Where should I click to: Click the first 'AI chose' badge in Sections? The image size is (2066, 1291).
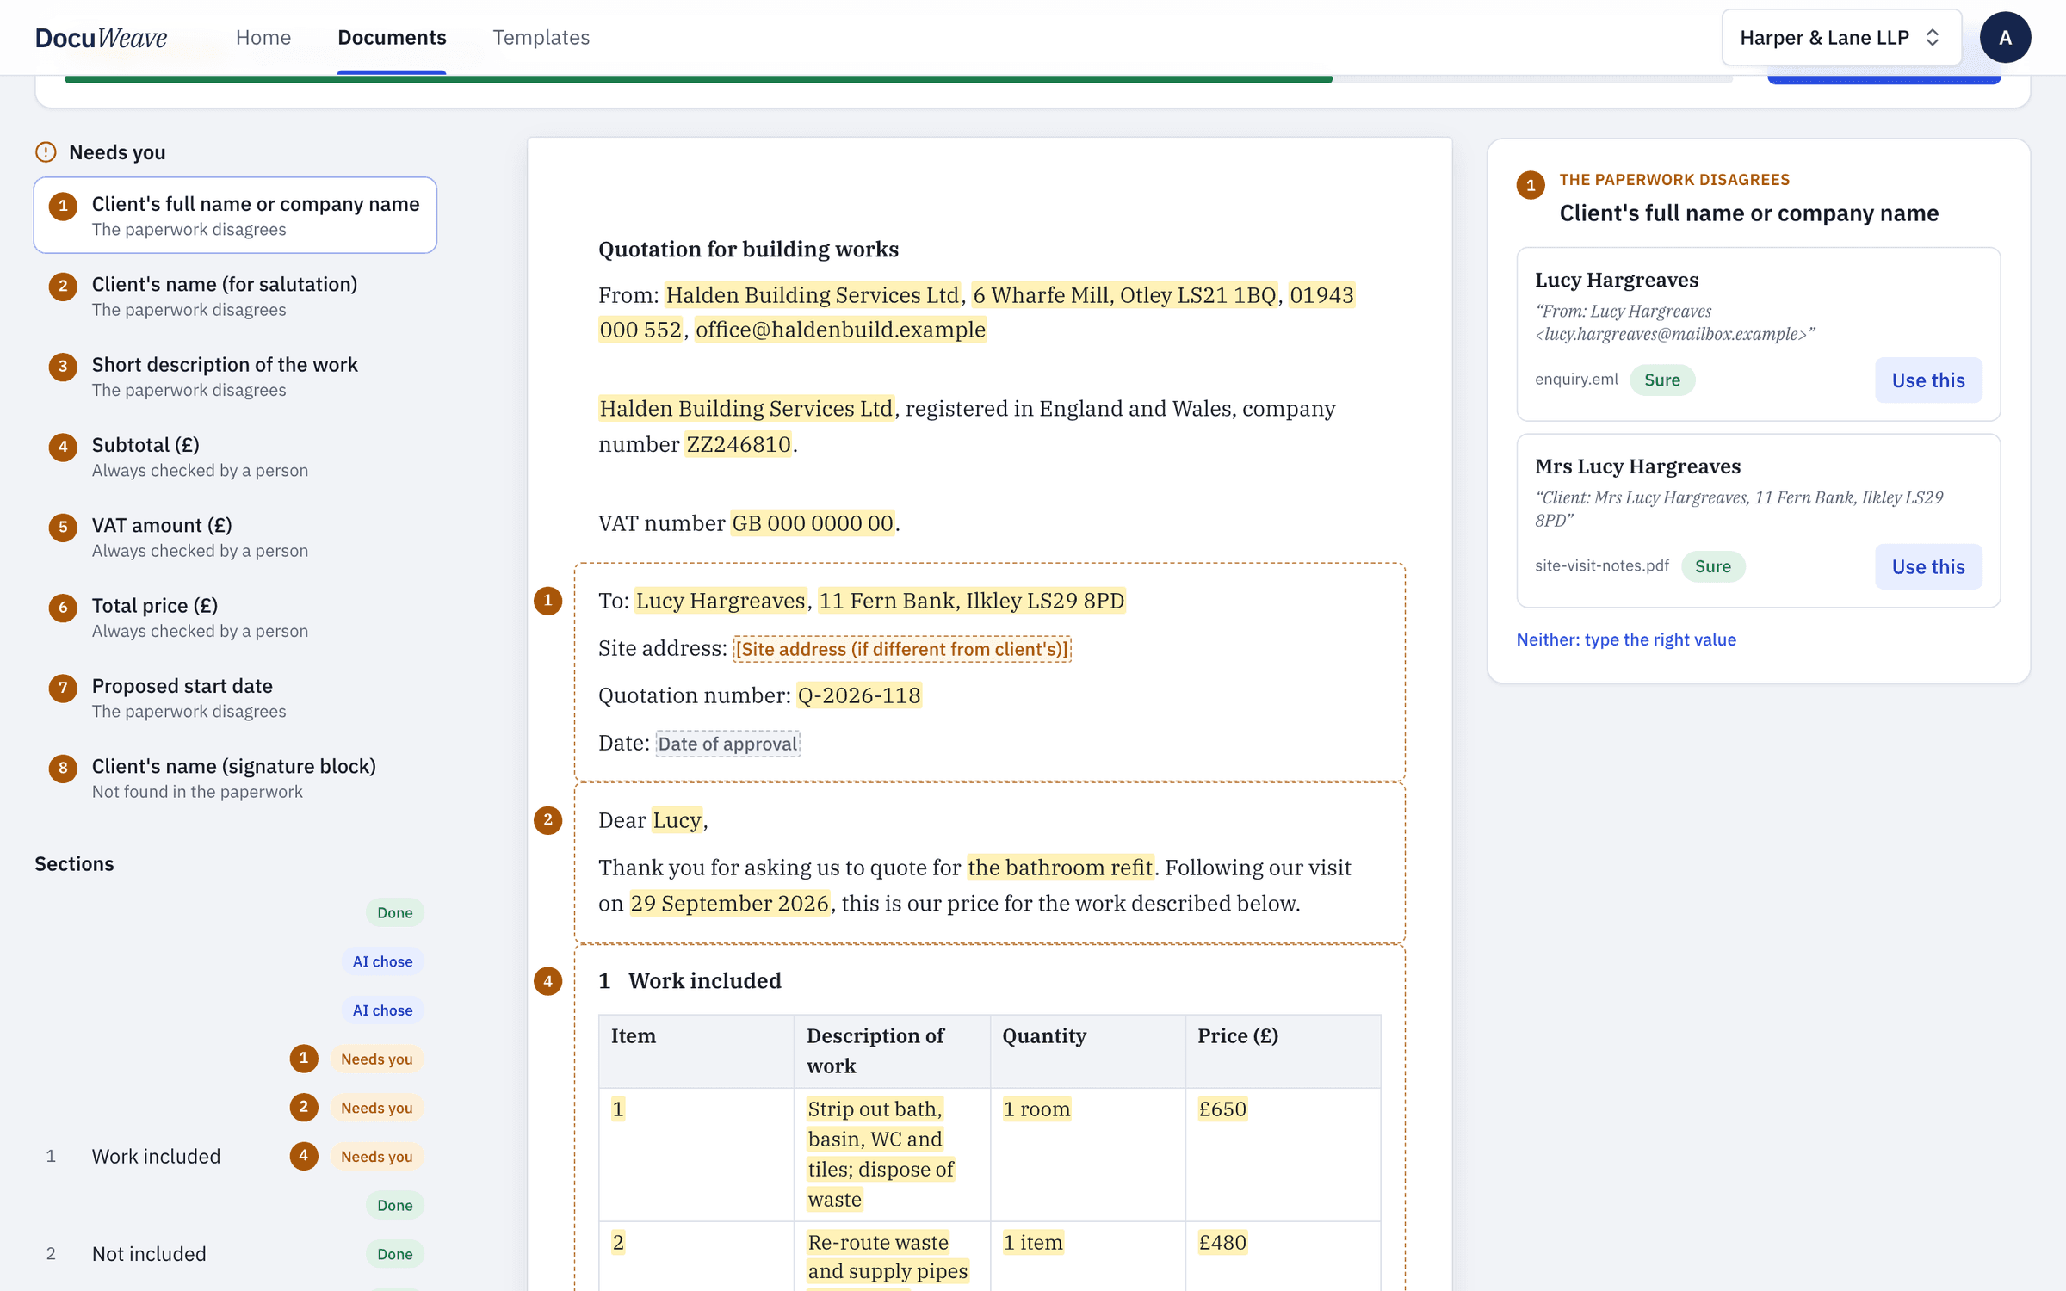pos(382,961)
